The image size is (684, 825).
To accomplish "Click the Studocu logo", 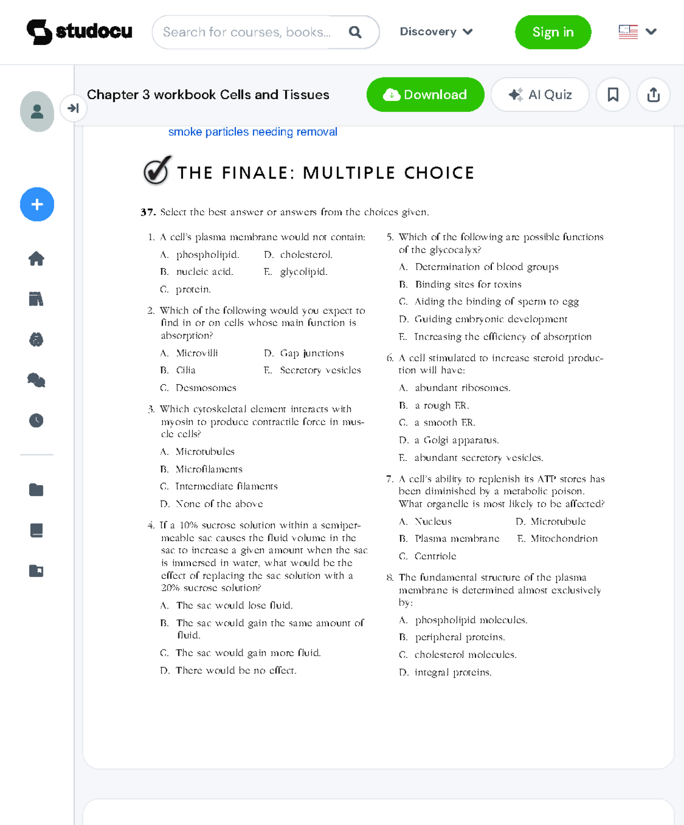I will click(79, 32).
